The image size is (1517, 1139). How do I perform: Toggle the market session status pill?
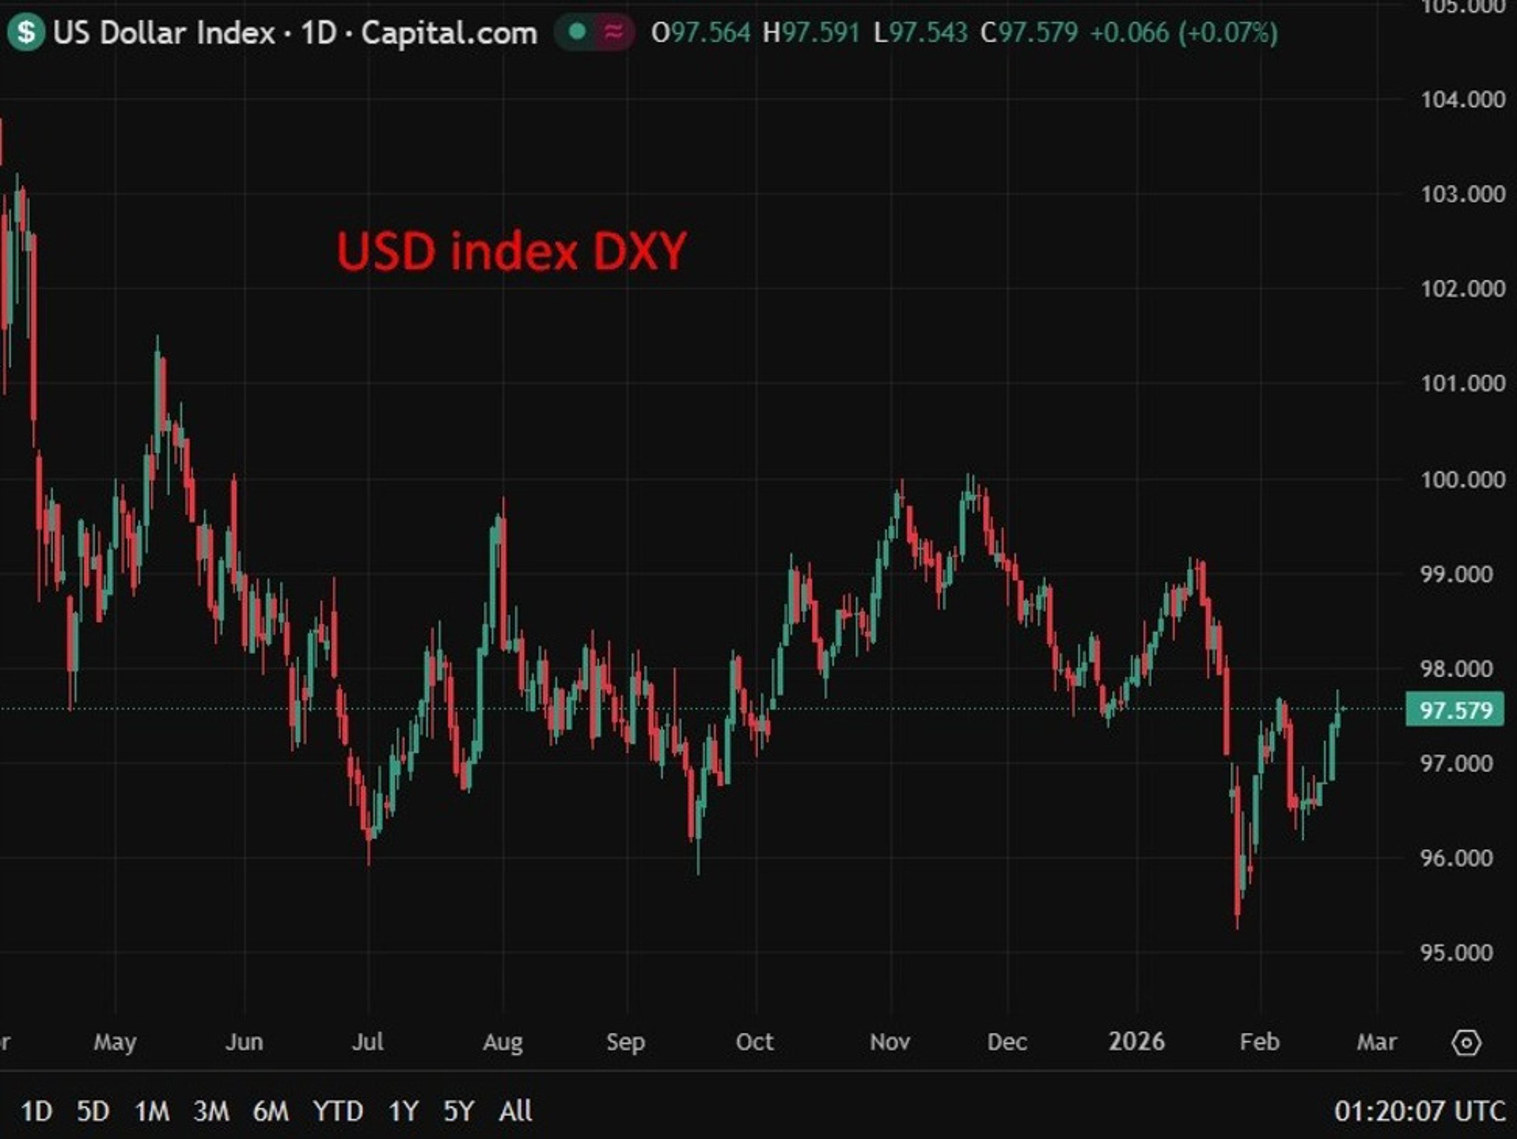tap(595, 32)
